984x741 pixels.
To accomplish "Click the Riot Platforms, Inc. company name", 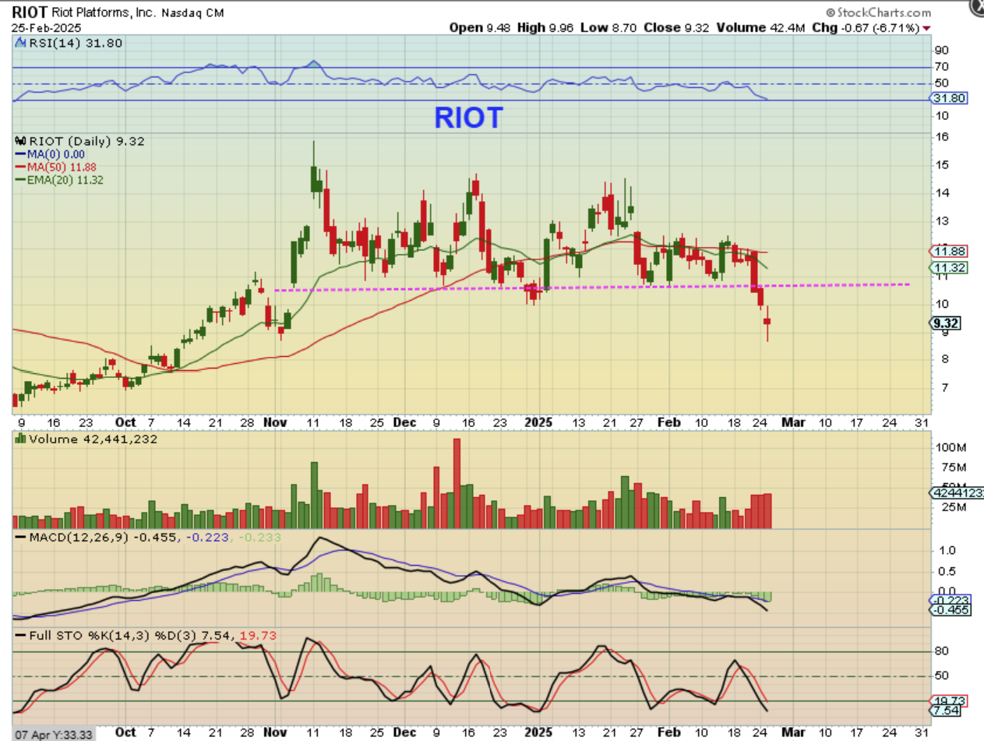I will [102, 13].
